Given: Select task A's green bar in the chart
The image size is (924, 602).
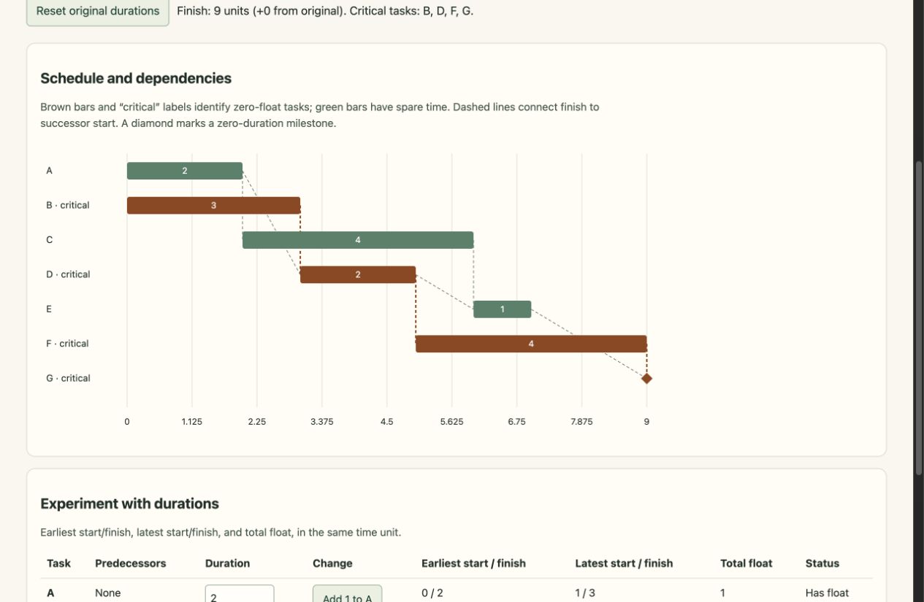Looking at the screenshot, I should (x=185, y=171).
